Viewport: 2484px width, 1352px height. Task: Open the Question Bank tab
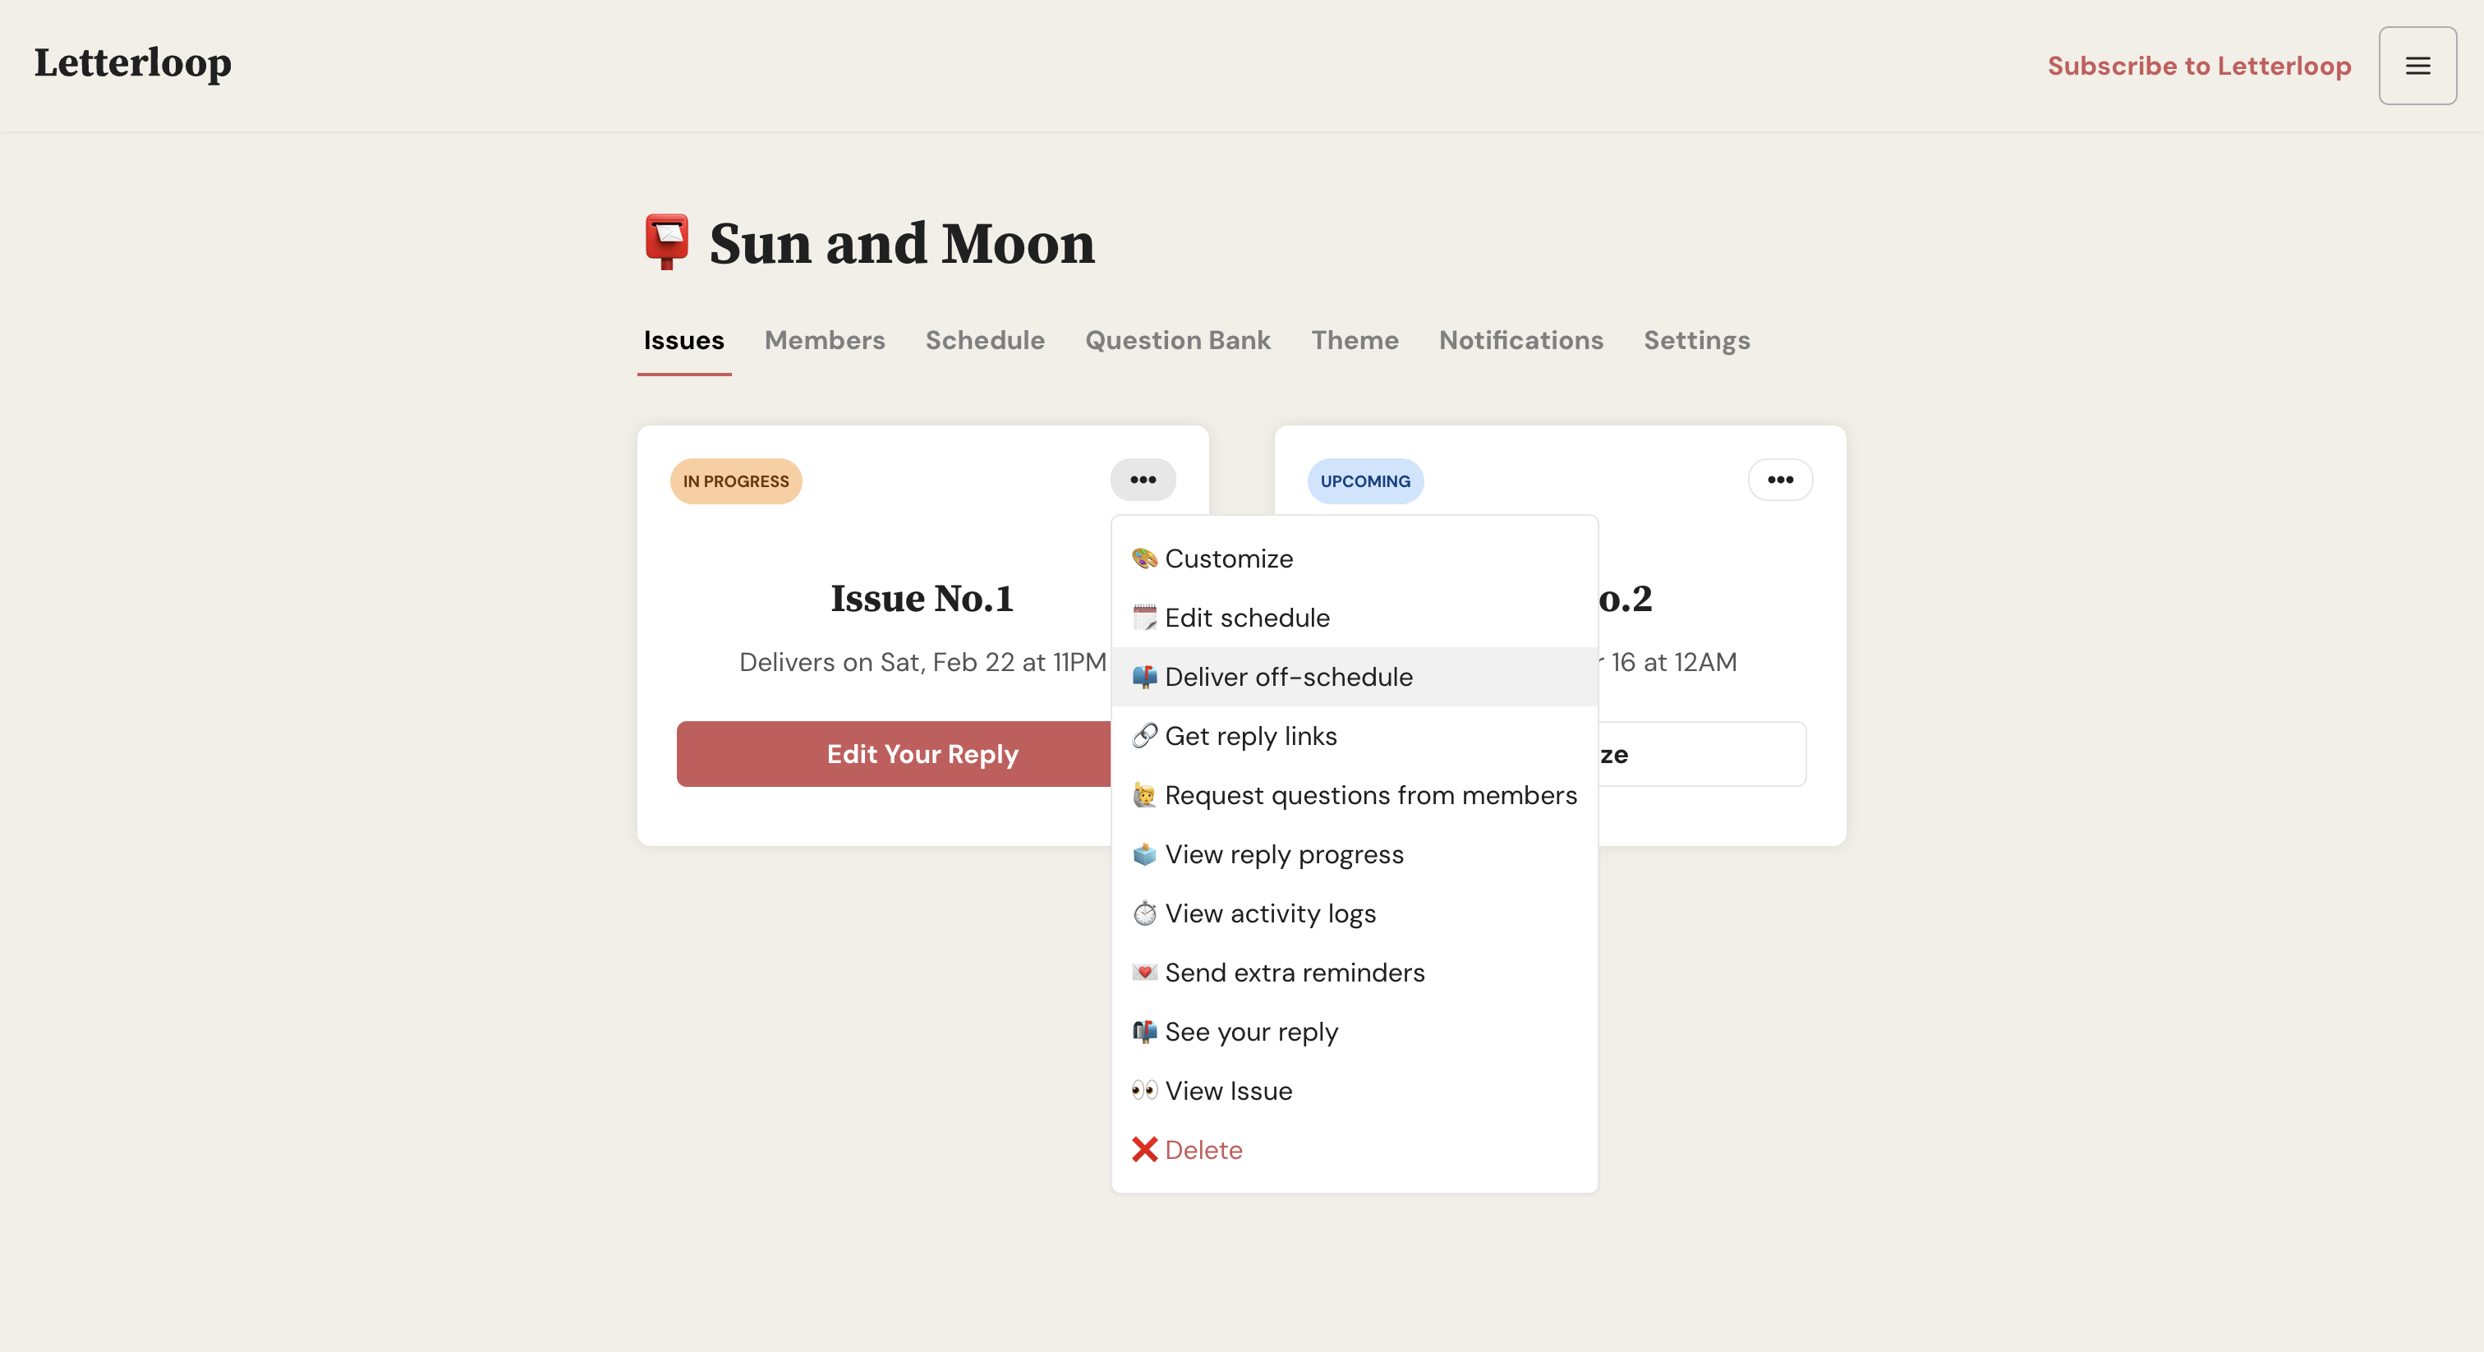1177,340
